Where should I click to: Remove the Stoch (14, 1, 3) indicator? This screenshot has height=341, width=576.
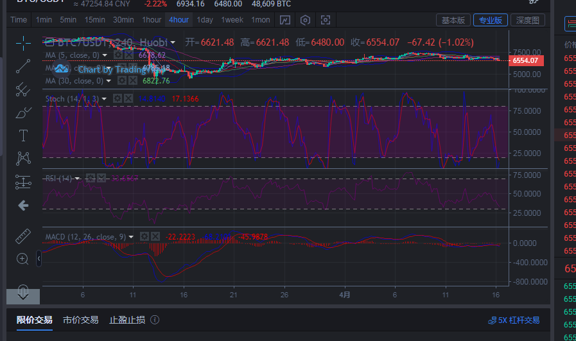pyautogui.click(x=128, y=98)
